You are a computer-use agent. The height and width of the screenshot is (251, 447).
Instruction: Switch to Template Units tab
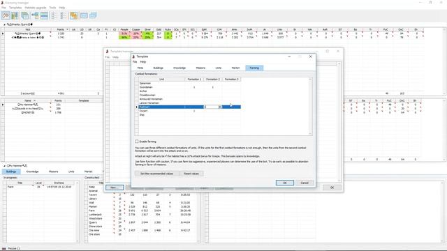[x=219, y=68]
